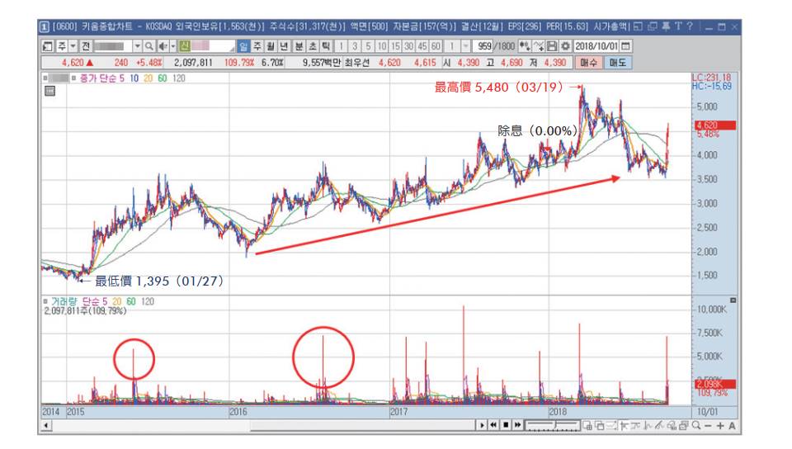Click volume pane collapse button at right
This screenshot has height=449, width=792.
[x=733, y=300]
